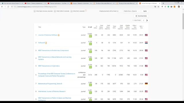Open Mathematical Programming, Series B link

coord(50,84)
